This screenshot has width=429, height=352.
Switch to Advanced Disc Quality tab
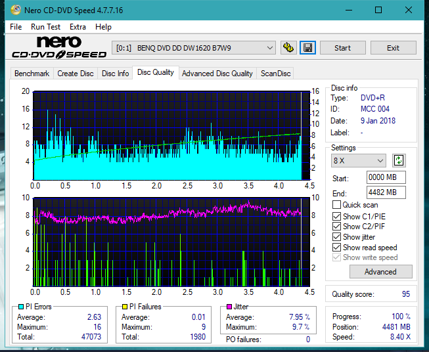[x=217, y=74]
